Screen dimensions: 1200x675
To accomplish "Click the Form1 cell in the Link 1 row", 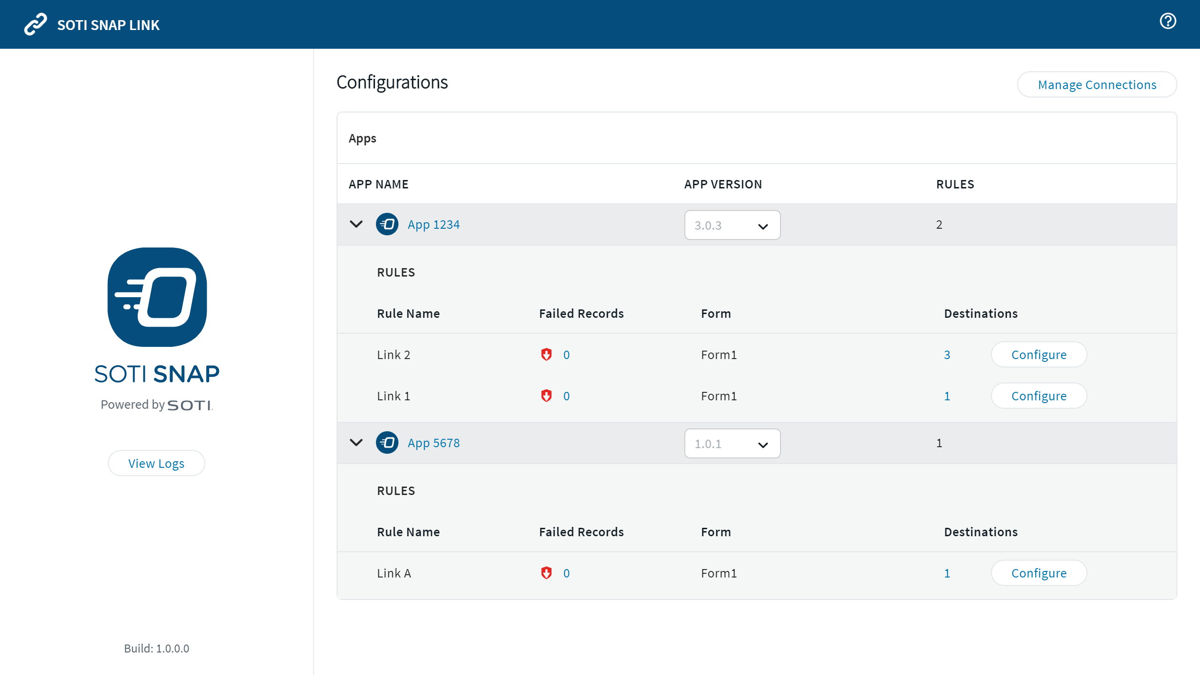I will [719, 396].
